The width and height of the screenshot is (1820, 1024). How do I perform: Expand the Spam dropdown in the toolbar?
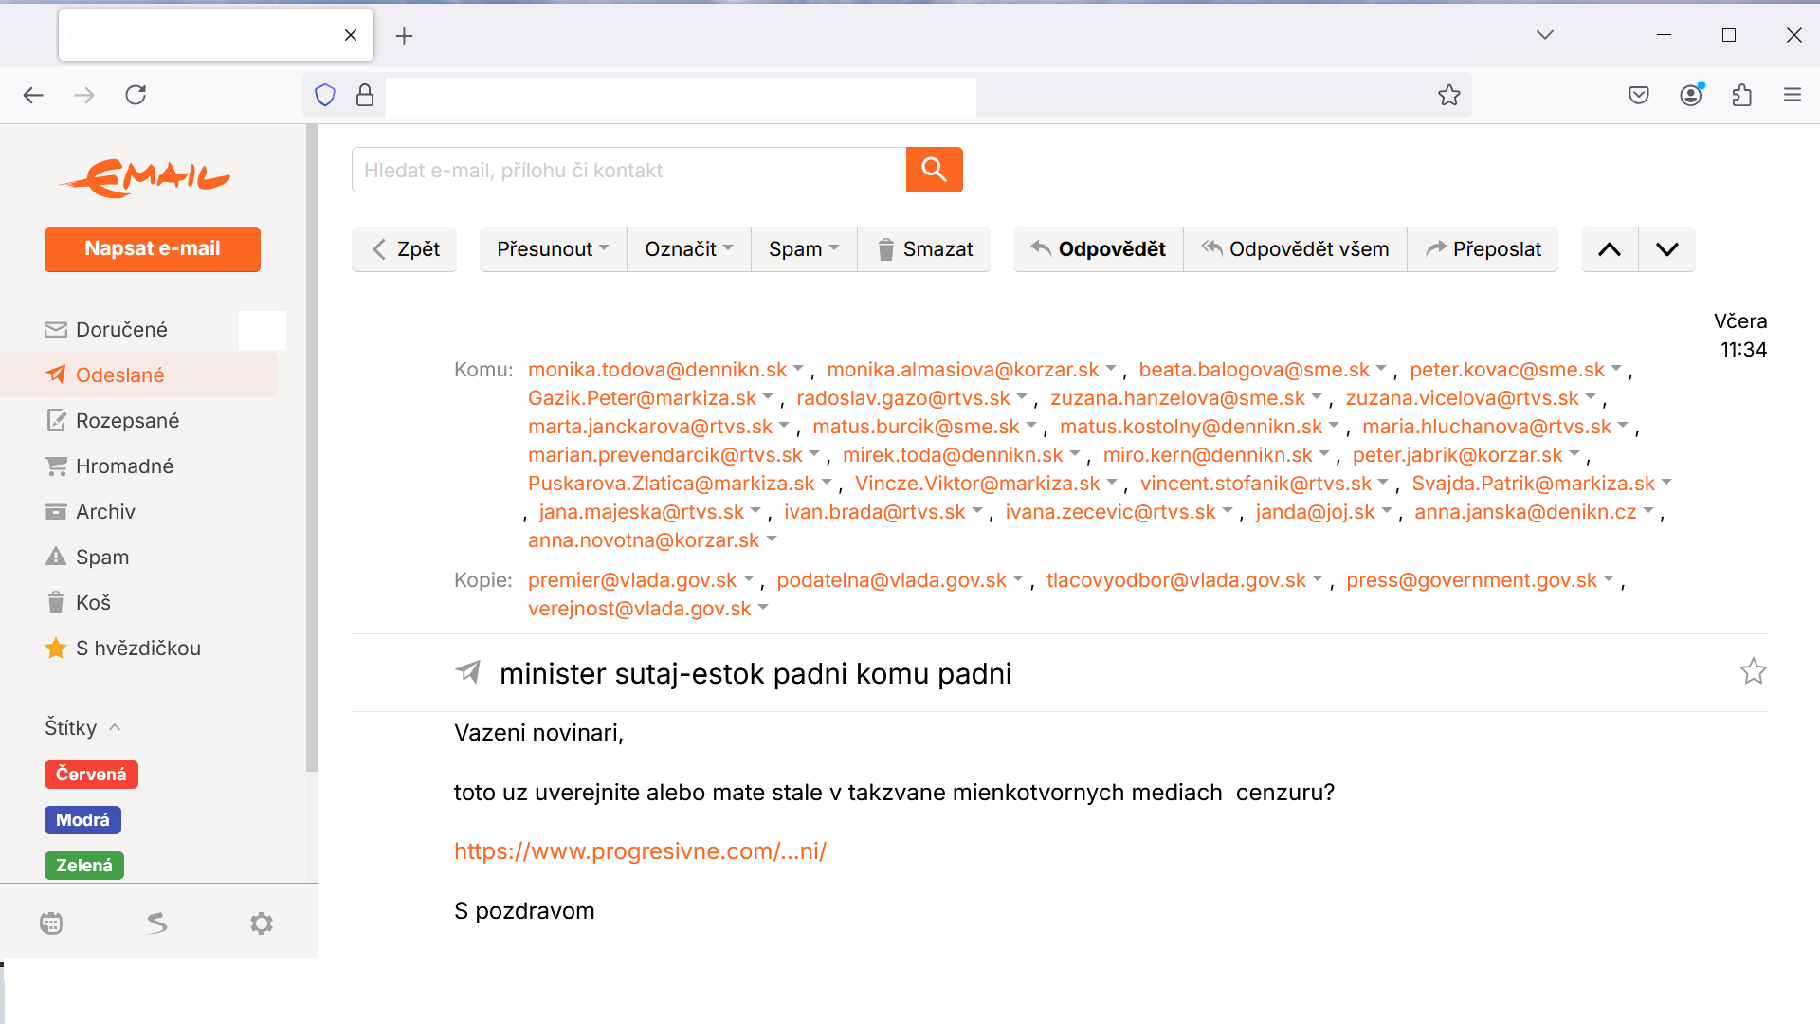[803, 249]
